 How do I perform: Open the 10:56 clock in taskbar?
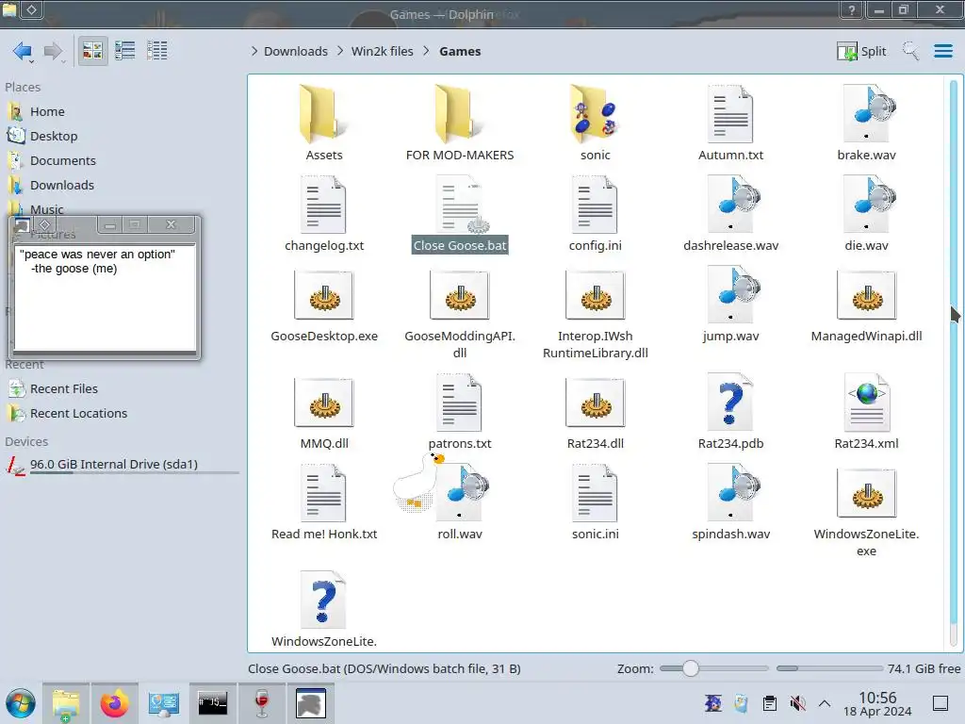pyautogui.click(x=877, y=703)
